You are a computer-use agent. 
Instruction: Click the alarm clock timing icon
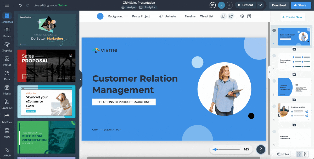click(x=231, y=16)
